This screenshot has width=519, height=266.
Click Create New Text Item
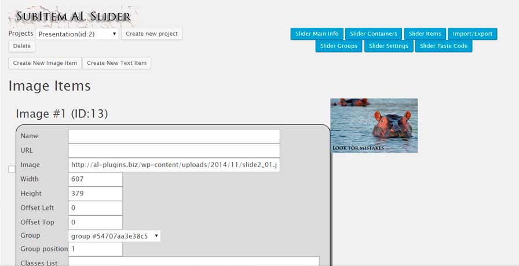click(x=116, y=63)
